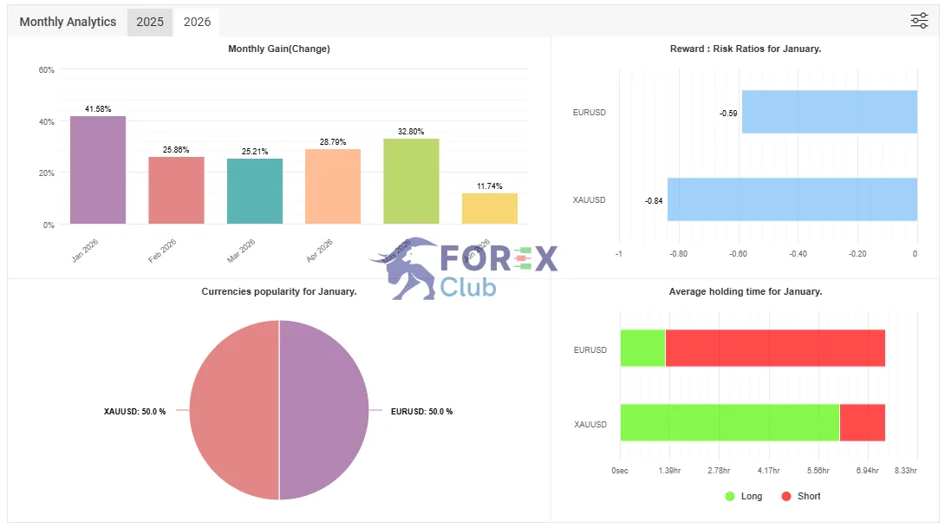Image resolution: width=945 pixels, height=528 pixels.
Task: Toggle the Short legend series
Action: (x=801, y=496)
